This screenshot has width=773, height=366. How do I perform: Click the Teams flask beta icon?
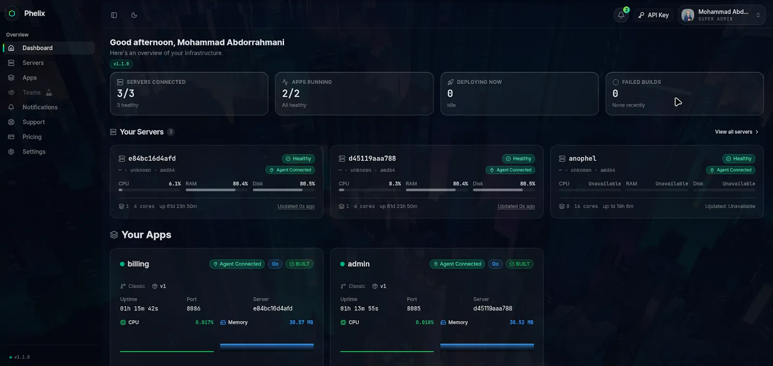49,92
